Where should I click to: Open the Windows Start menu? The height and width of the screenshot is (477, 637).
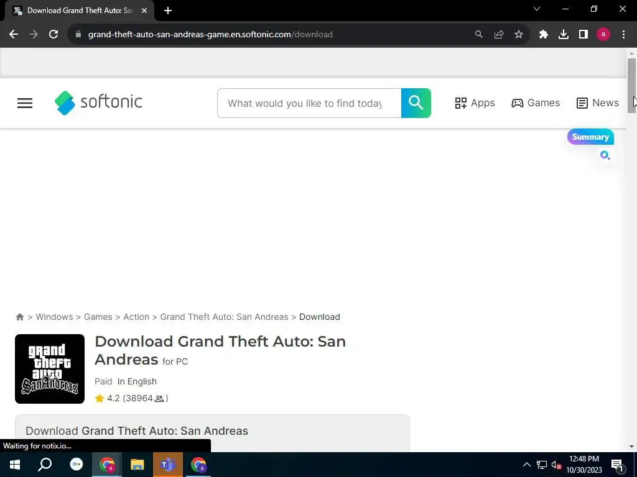(x=15, y=465)
